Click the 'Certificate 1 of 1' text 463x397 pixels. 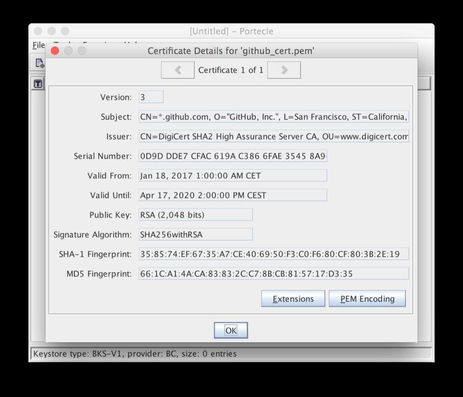point(231,70)
